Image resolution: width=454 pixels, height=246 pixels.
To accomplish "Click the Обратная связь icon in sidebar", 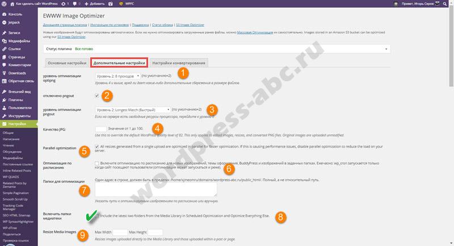I will click(x=5, y=81).
